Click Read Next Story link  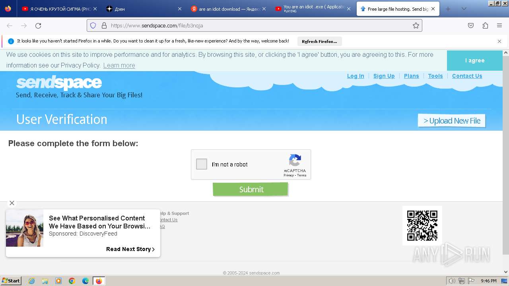(x=130, y=249)
